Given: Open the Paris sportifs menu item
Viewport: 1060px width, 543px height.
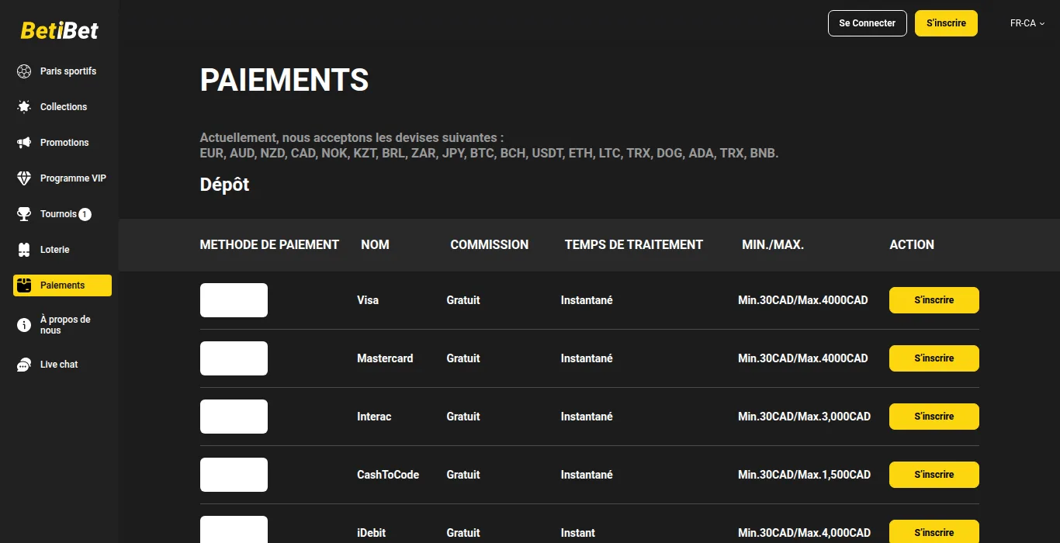Looking at the screenshot, I should pyautogui.click(x=62, y=71).
